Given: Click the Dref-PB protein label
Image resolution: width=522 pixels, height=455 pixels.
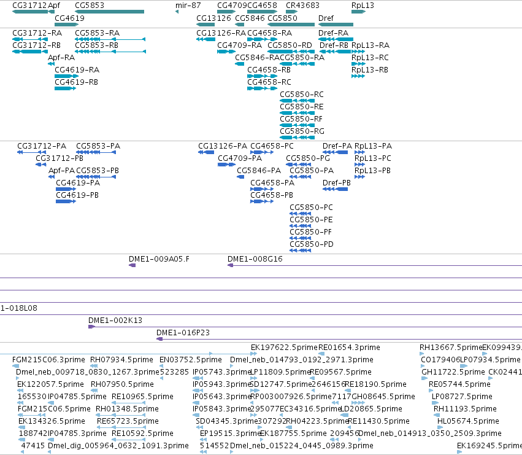Looking at the screenshot, I should click(337, 182).
